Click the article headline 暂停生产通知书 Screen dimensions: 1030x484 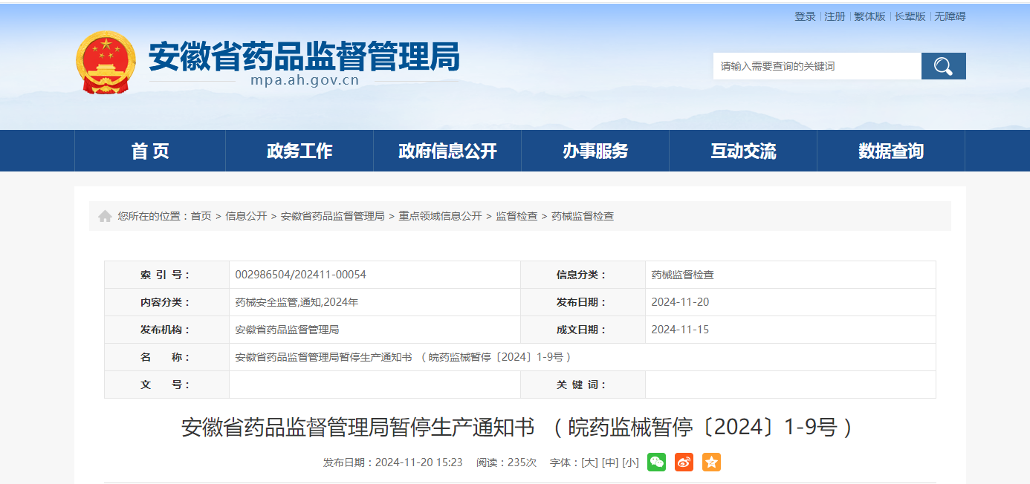coord(516,428)
